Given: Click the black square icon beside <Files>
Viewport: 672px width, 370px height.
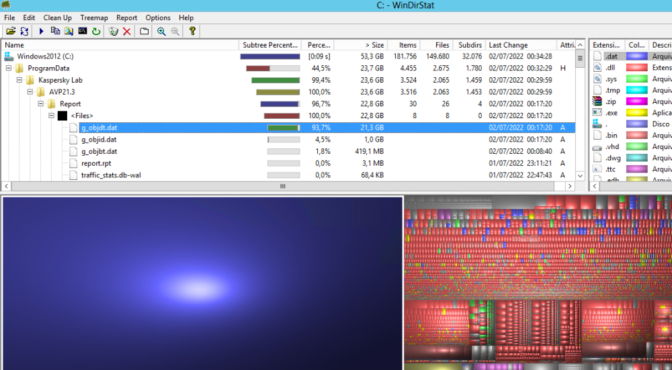Looking at the screenshot, I should [62, 115].
